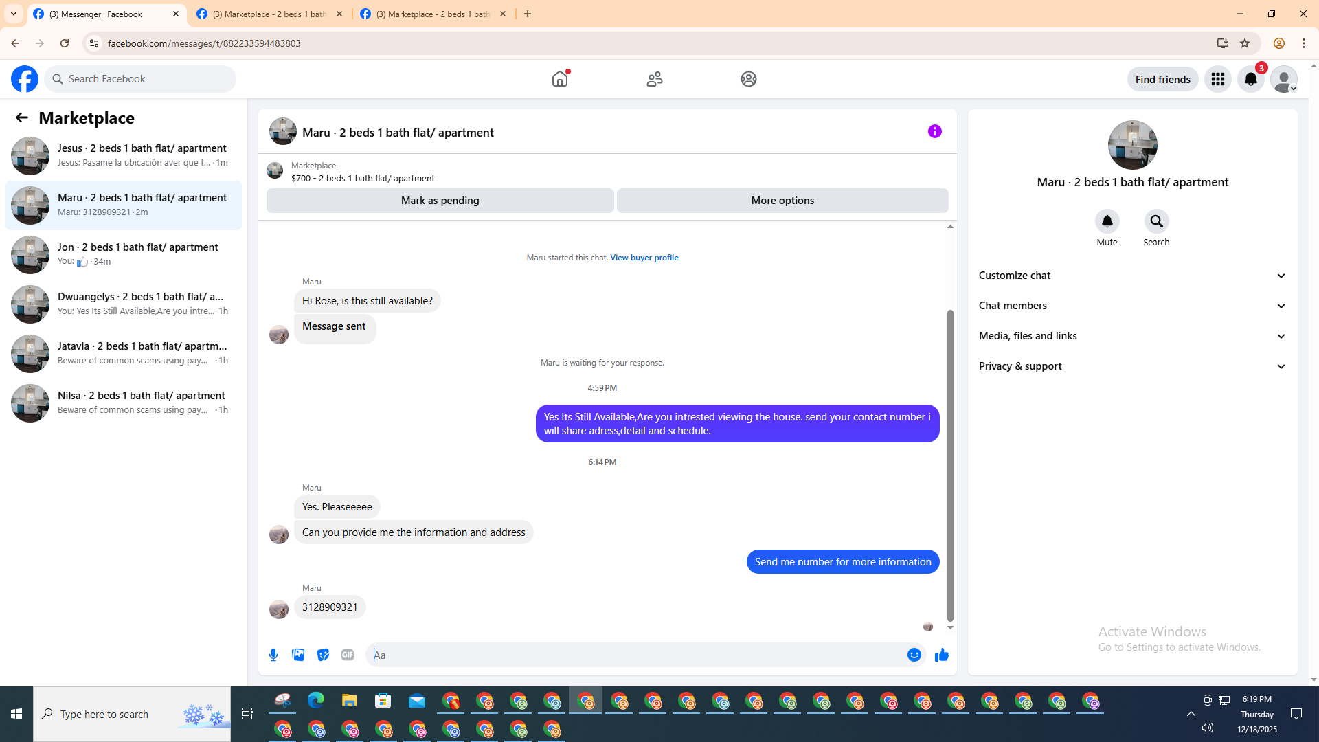Select the Maru conversation row
Screen dimensions: 1319x742
124,205
